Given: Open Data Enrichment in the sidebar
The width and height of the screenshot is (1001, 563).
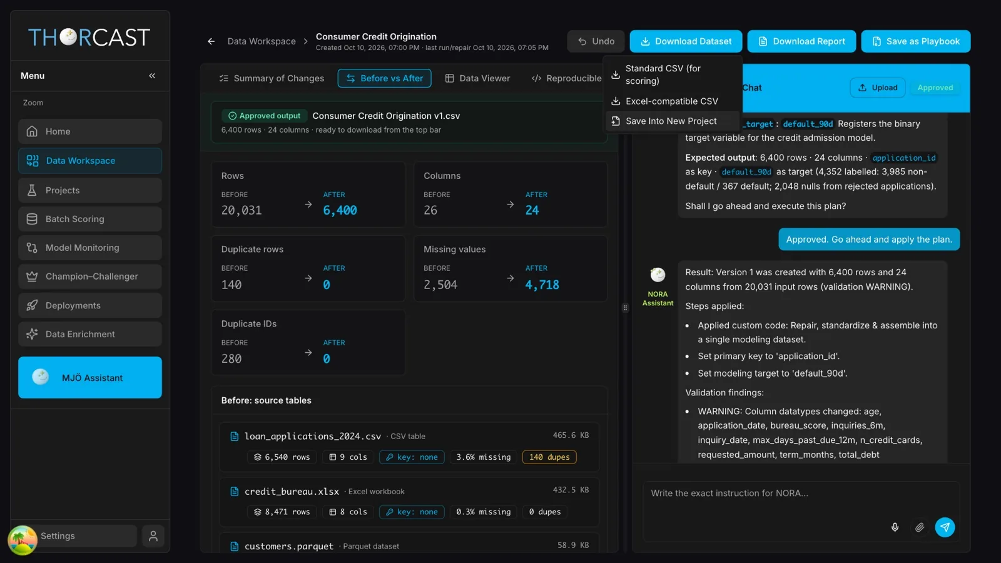Looking at the screenshot, I should pyautogui.click(x=90, y=334).
